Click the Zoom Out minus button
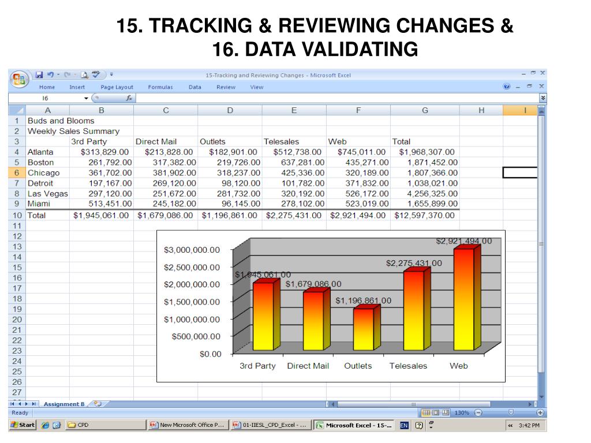Viewport: 591px width, 443px height. click(478, 413)
